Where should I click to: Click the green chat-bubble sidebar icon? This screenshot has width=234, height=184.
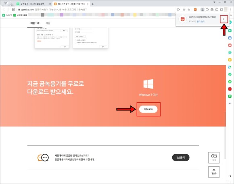tap(230, 74)
